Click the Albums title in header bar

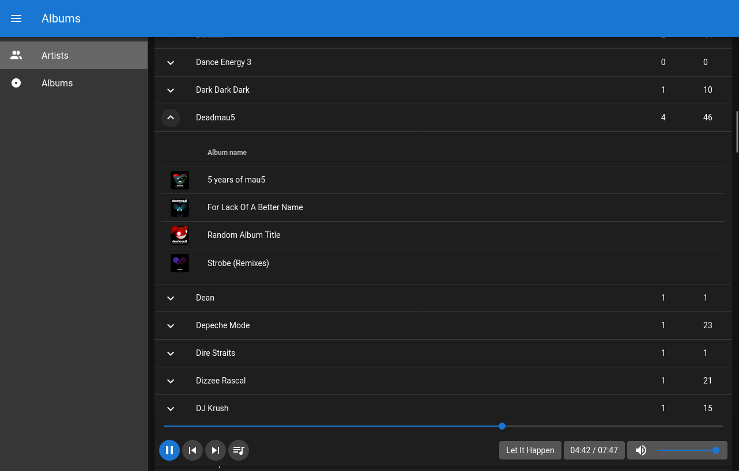[61, 18]
